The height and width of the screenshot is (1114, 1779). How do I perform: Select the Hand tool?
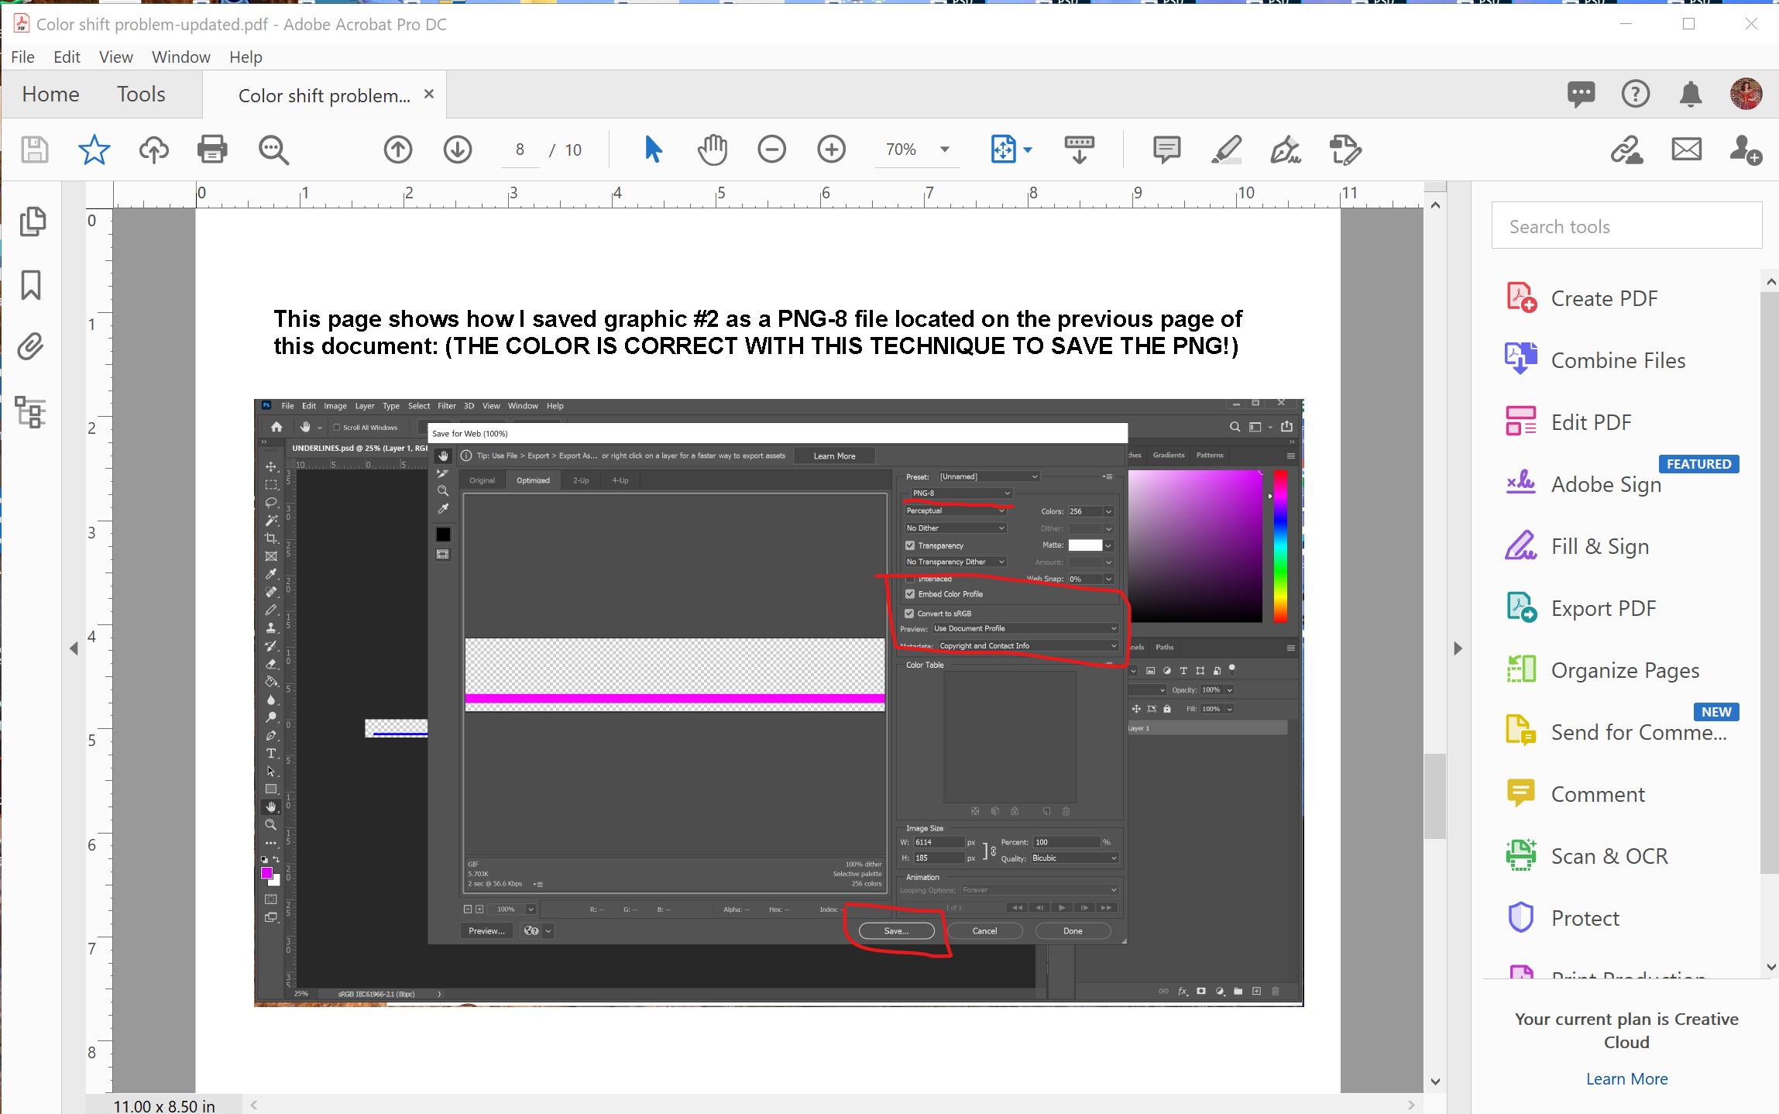712,150
